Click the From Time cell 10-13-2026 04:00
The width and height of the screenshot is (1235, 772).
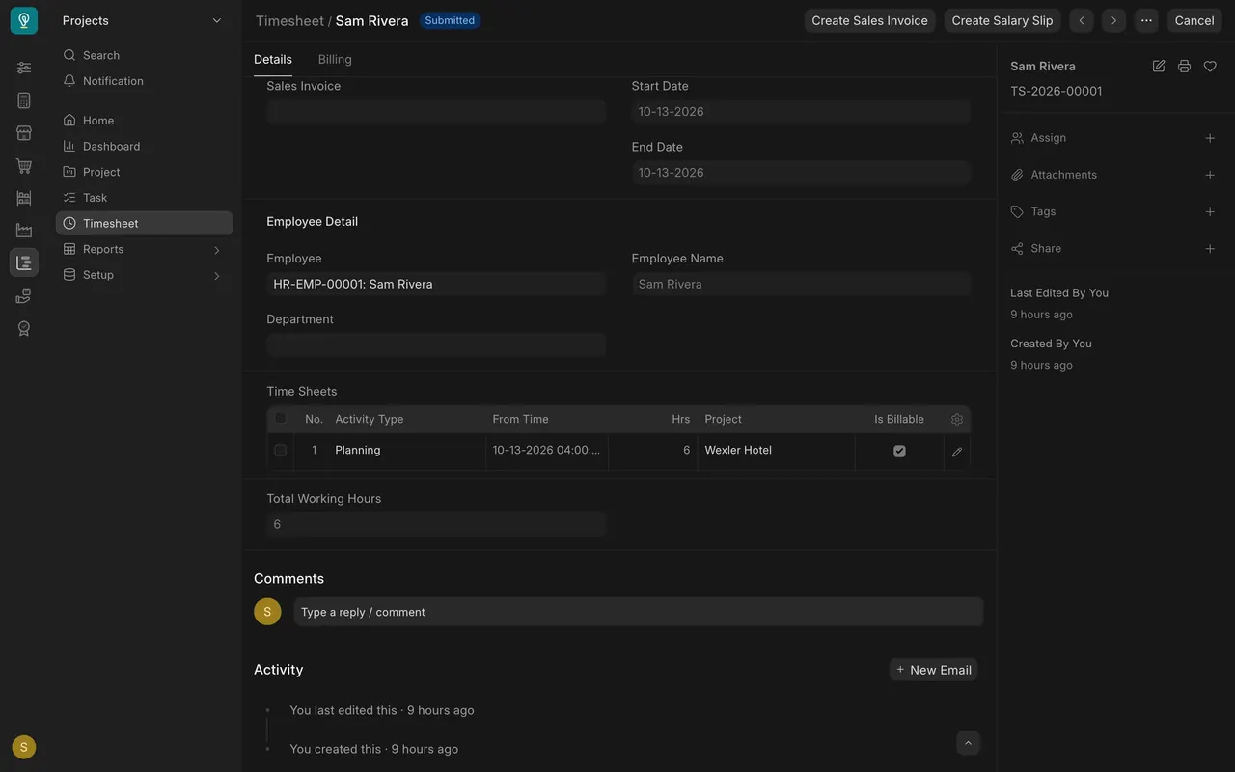547,451
